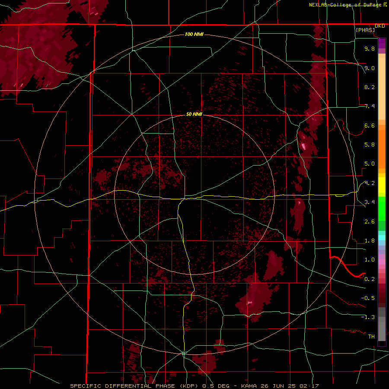Click the KDP 0.5 DEG KAMA timestamp caption
Viewport: 389px width, 389px height.
194,386
